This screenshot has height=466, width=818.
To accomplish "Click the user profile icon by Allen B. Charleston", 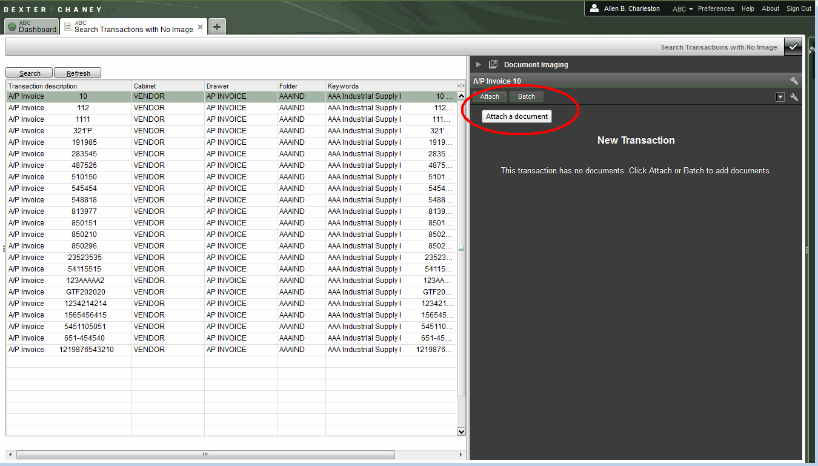I will [594, 8].
